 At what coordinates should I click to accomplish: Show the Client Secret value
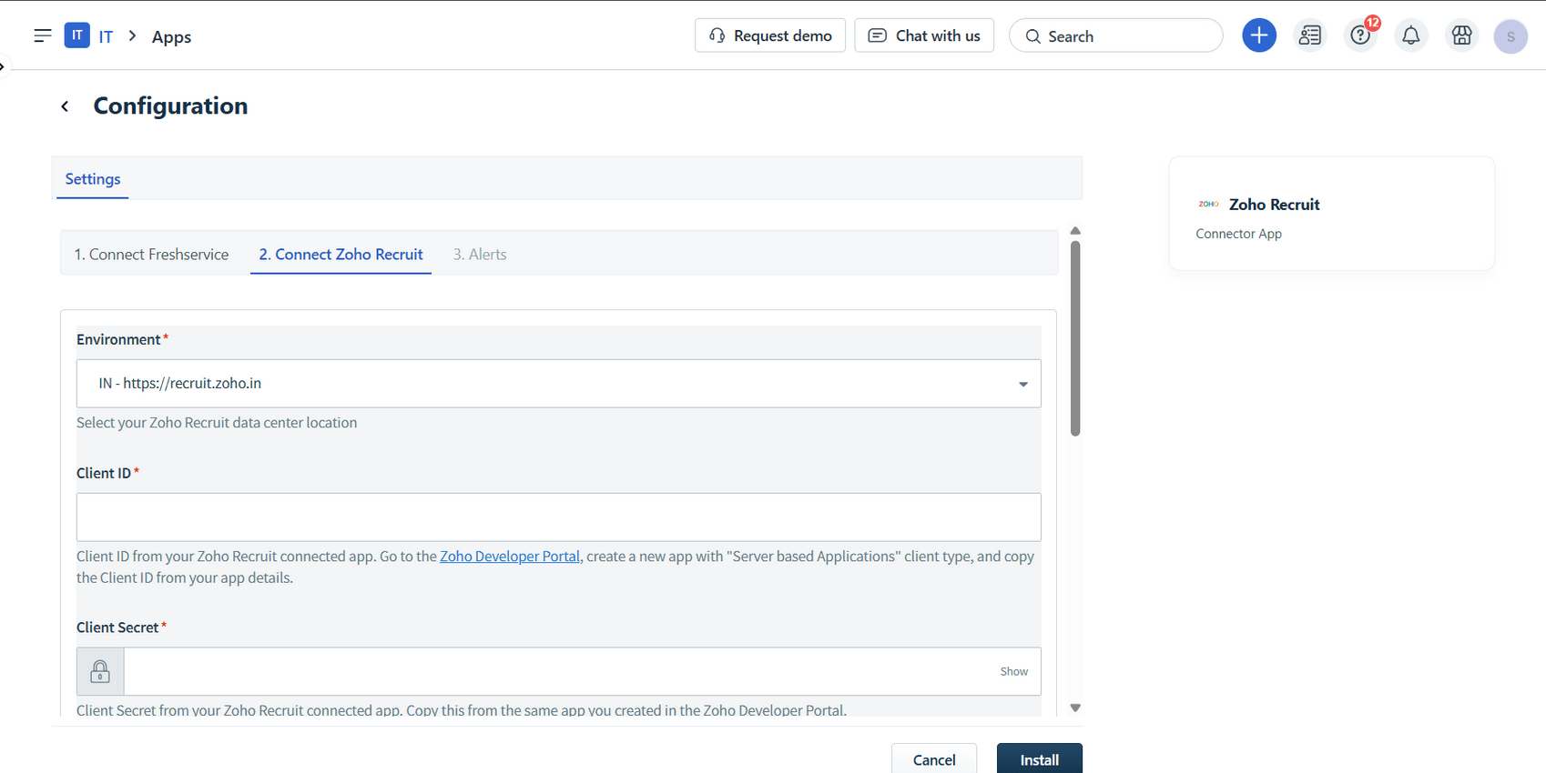1013,671
